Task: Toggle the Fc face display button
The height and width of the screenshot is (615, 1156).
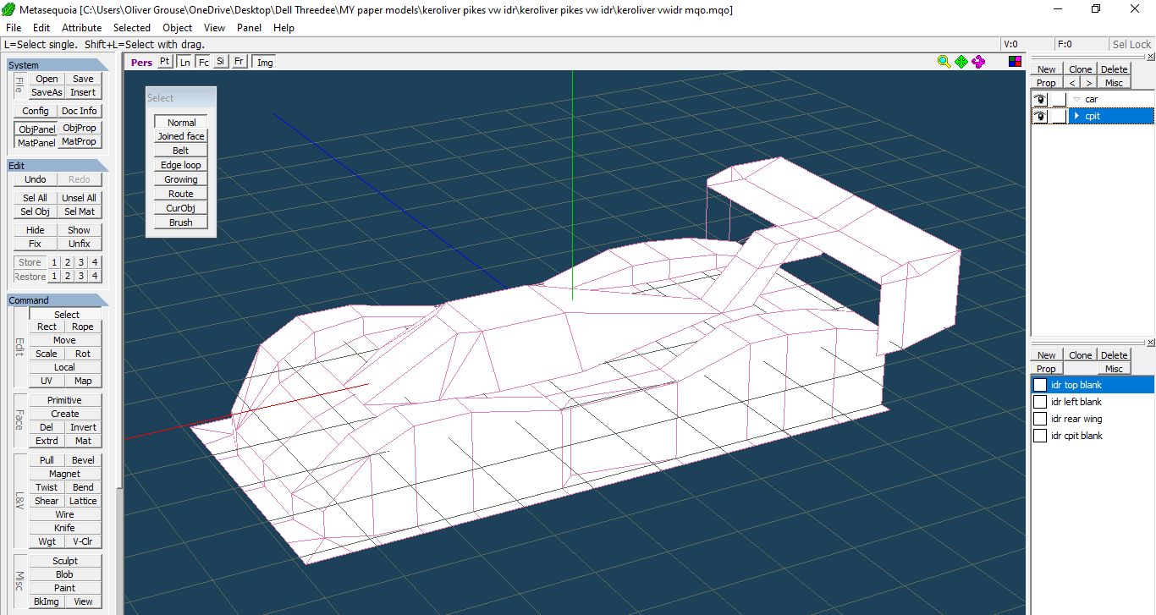Action: tap(203, 62)
